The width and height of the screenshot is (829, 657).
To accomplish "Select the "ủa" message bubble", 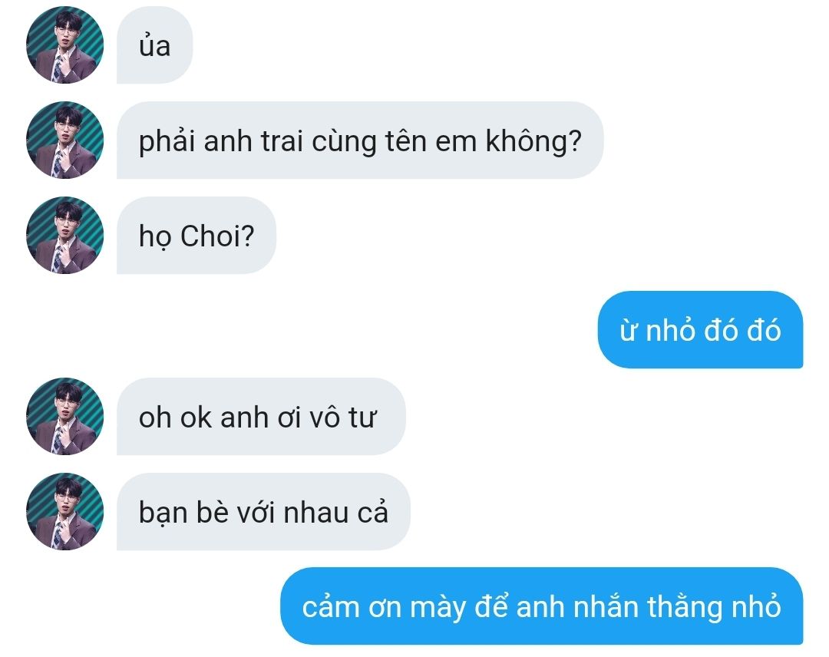I will click(154, 45).
